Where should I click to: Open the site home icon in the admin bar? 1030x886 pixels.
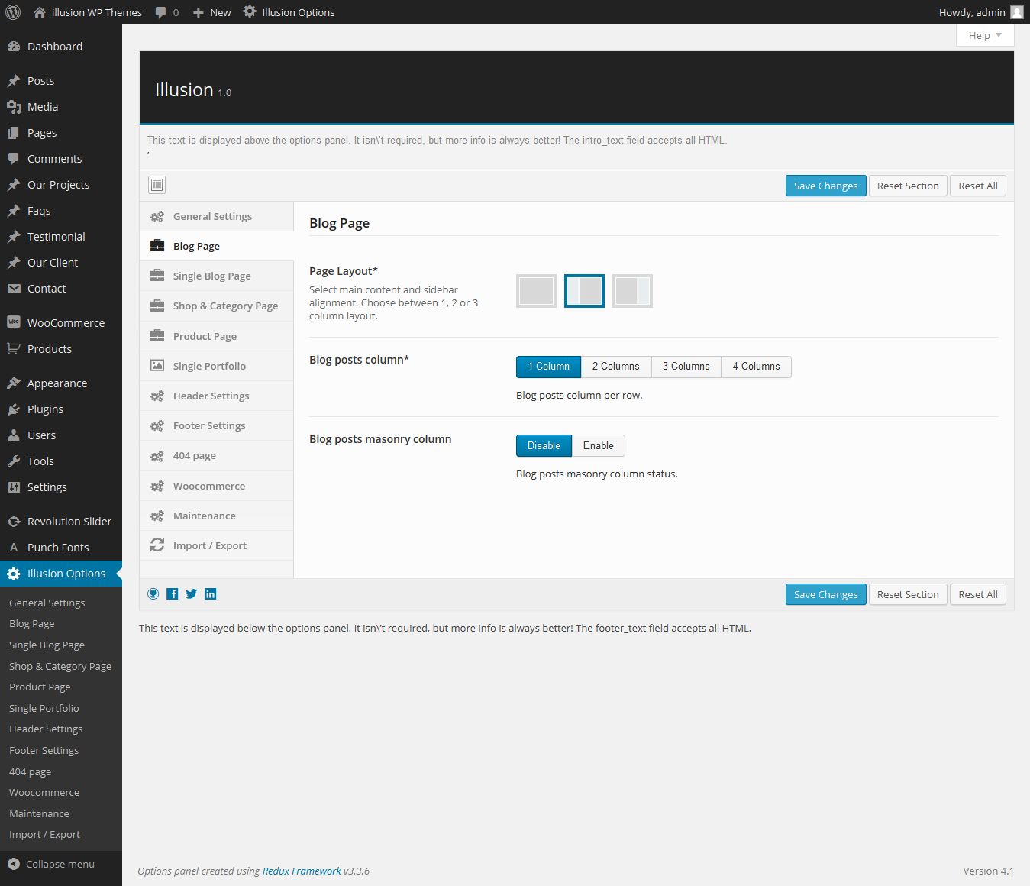pyautogui.click(x=40, y=12)
